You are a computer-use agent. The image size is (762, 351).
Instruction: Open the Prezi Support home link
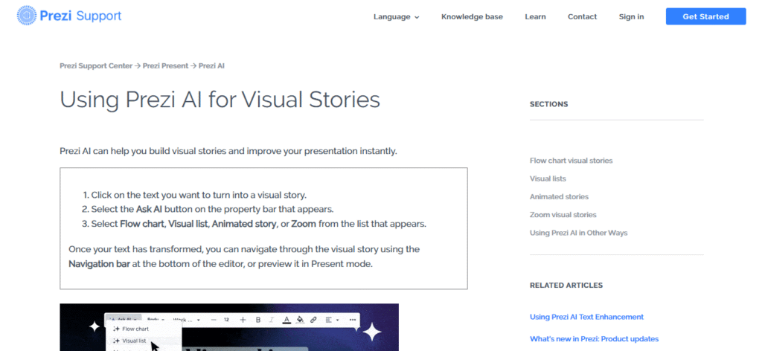click(x=69, y=16)
